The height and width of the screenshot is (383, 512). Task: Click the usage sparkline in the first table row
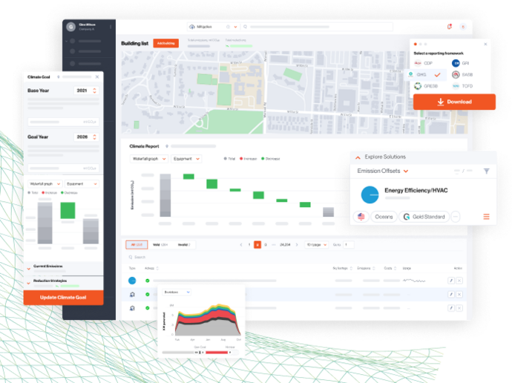click(414, 281)
